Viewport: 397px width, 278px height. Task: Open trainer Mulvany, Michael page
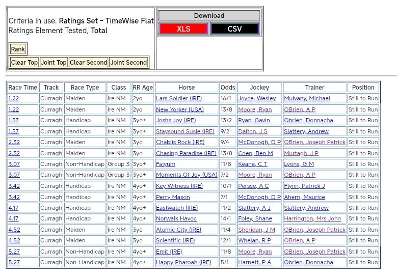pyautogui.click(x=307, y=99)
